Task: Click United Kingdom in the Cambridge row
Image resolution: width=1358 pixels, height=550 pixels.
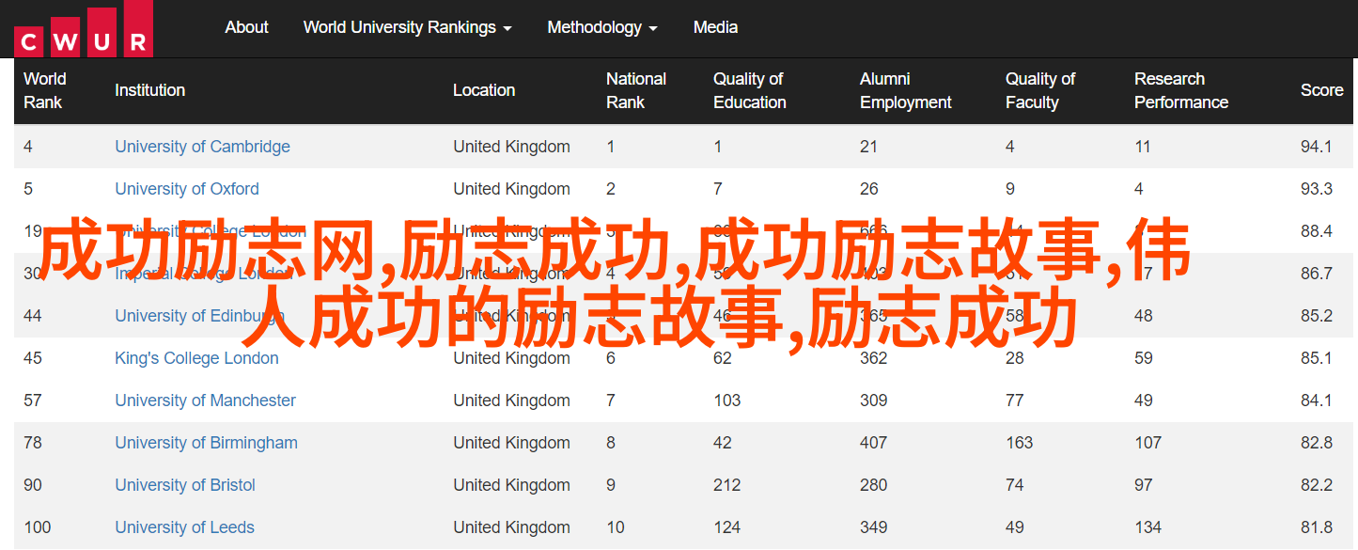Action: [511, 147]
